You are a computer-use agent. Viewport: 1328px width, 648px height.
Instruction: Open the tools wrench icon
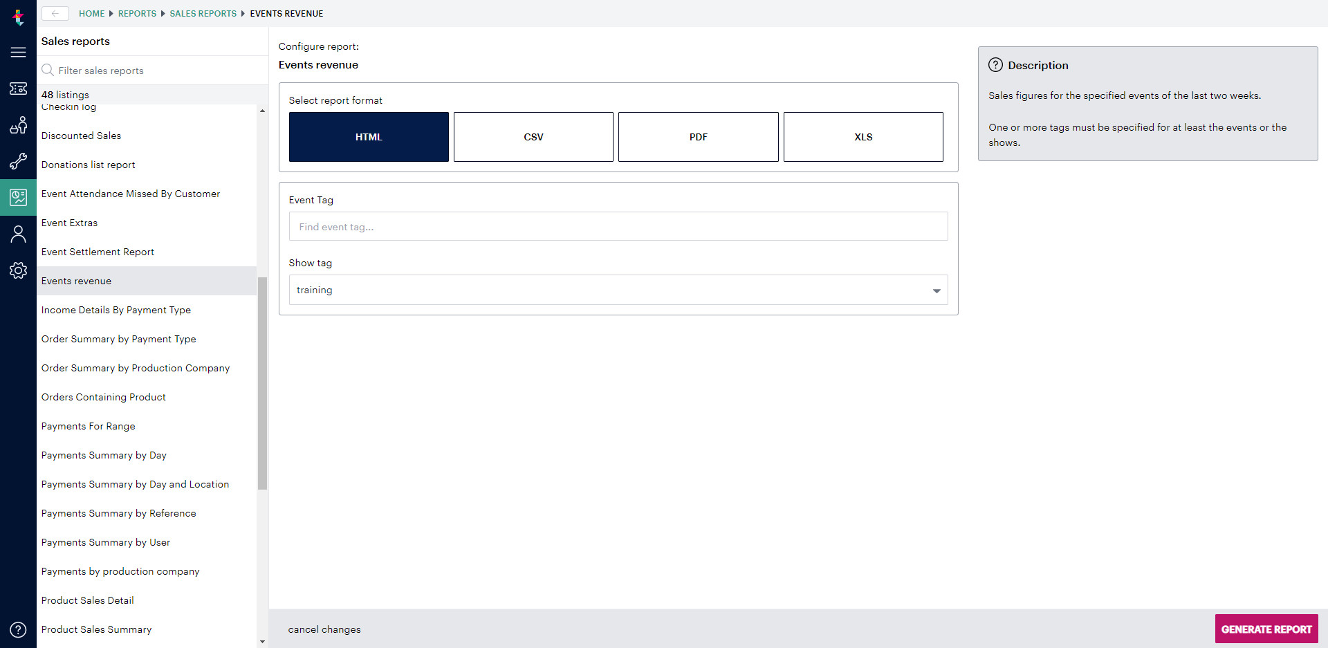[x=19, y=161]
